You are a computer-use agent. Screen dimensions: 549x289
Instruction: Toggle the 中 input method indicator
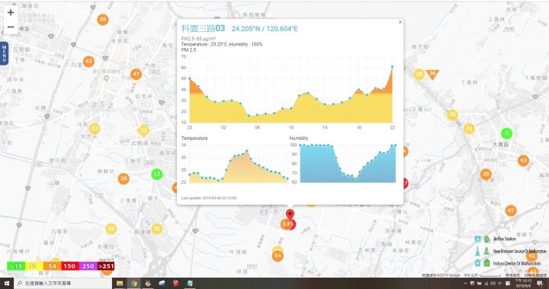pyautogui.click(x=499, y=284)
